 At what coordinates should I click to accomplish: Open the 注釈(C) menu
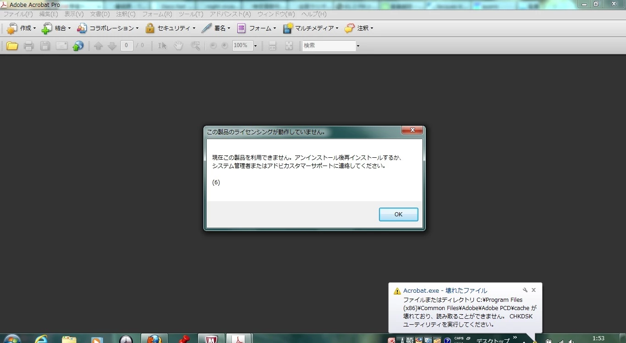[126, 14]
